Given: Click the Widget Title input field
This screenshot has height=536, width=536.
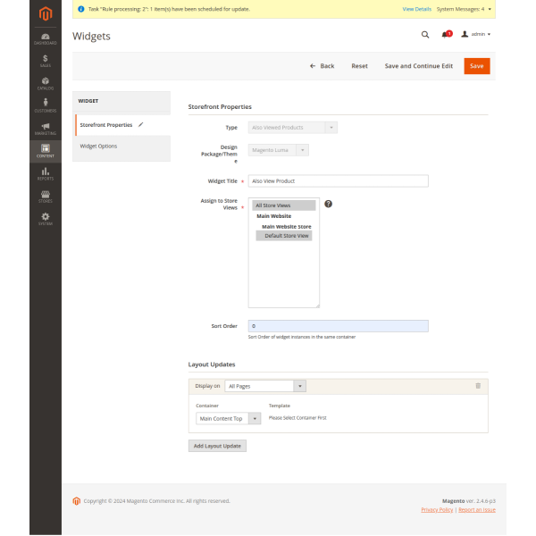Looking at the screenshot, I should click(338, 180).
